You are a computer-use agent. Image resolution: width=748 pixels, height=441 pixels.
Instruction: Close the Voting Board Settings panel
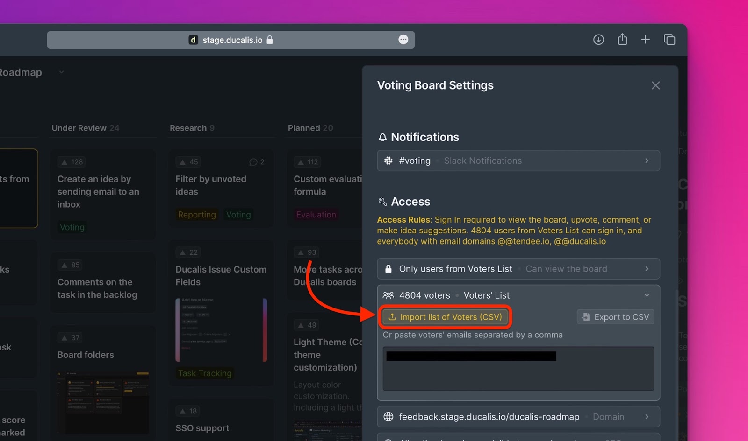click(x=655, y=85)
